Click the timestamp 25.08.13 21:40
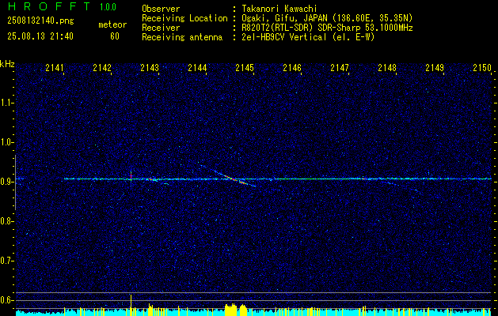This screenshot has width=498, height=316. coord(40,36)
